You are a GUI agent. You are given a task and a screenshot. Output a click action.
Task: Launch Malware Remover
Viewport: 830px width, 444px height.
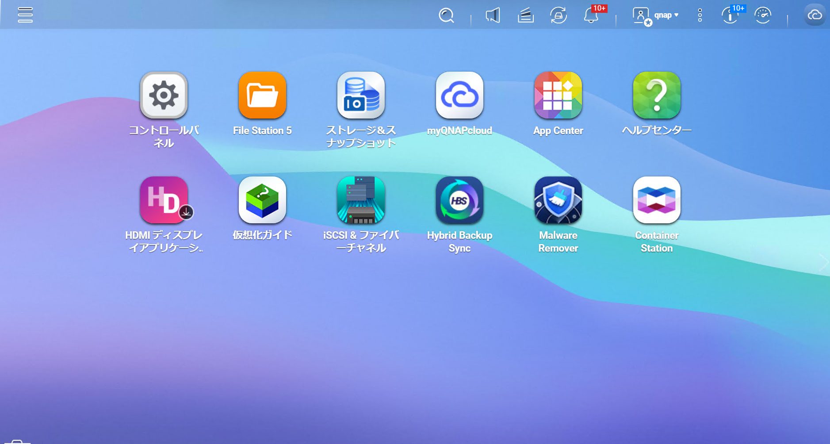558,200
